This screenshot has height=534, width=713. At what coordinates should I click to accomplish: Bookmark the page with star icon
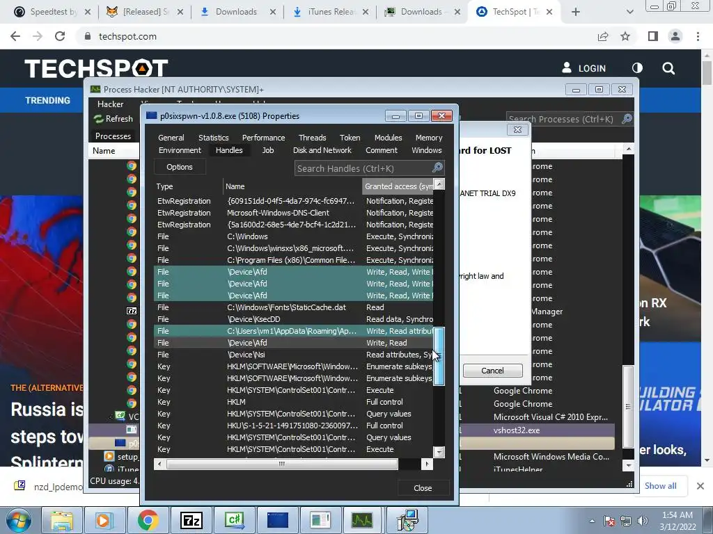(625, 36)
